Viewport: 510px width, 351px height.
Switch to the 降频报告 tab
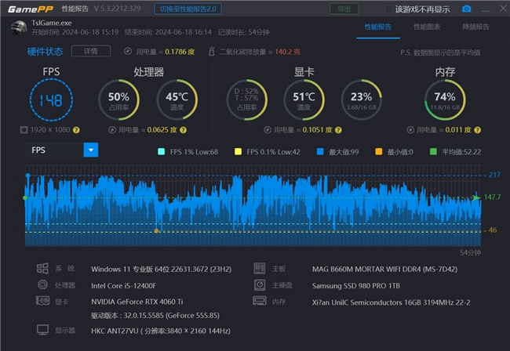[x=475, y=27]
